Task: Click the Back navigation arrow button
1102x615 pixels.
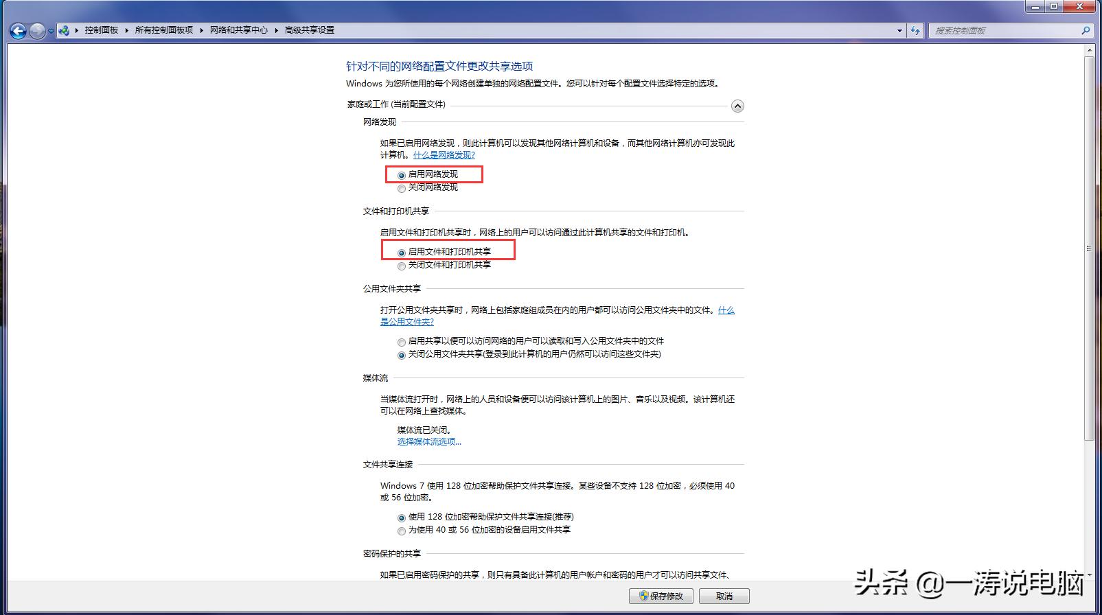Action: 19,30
